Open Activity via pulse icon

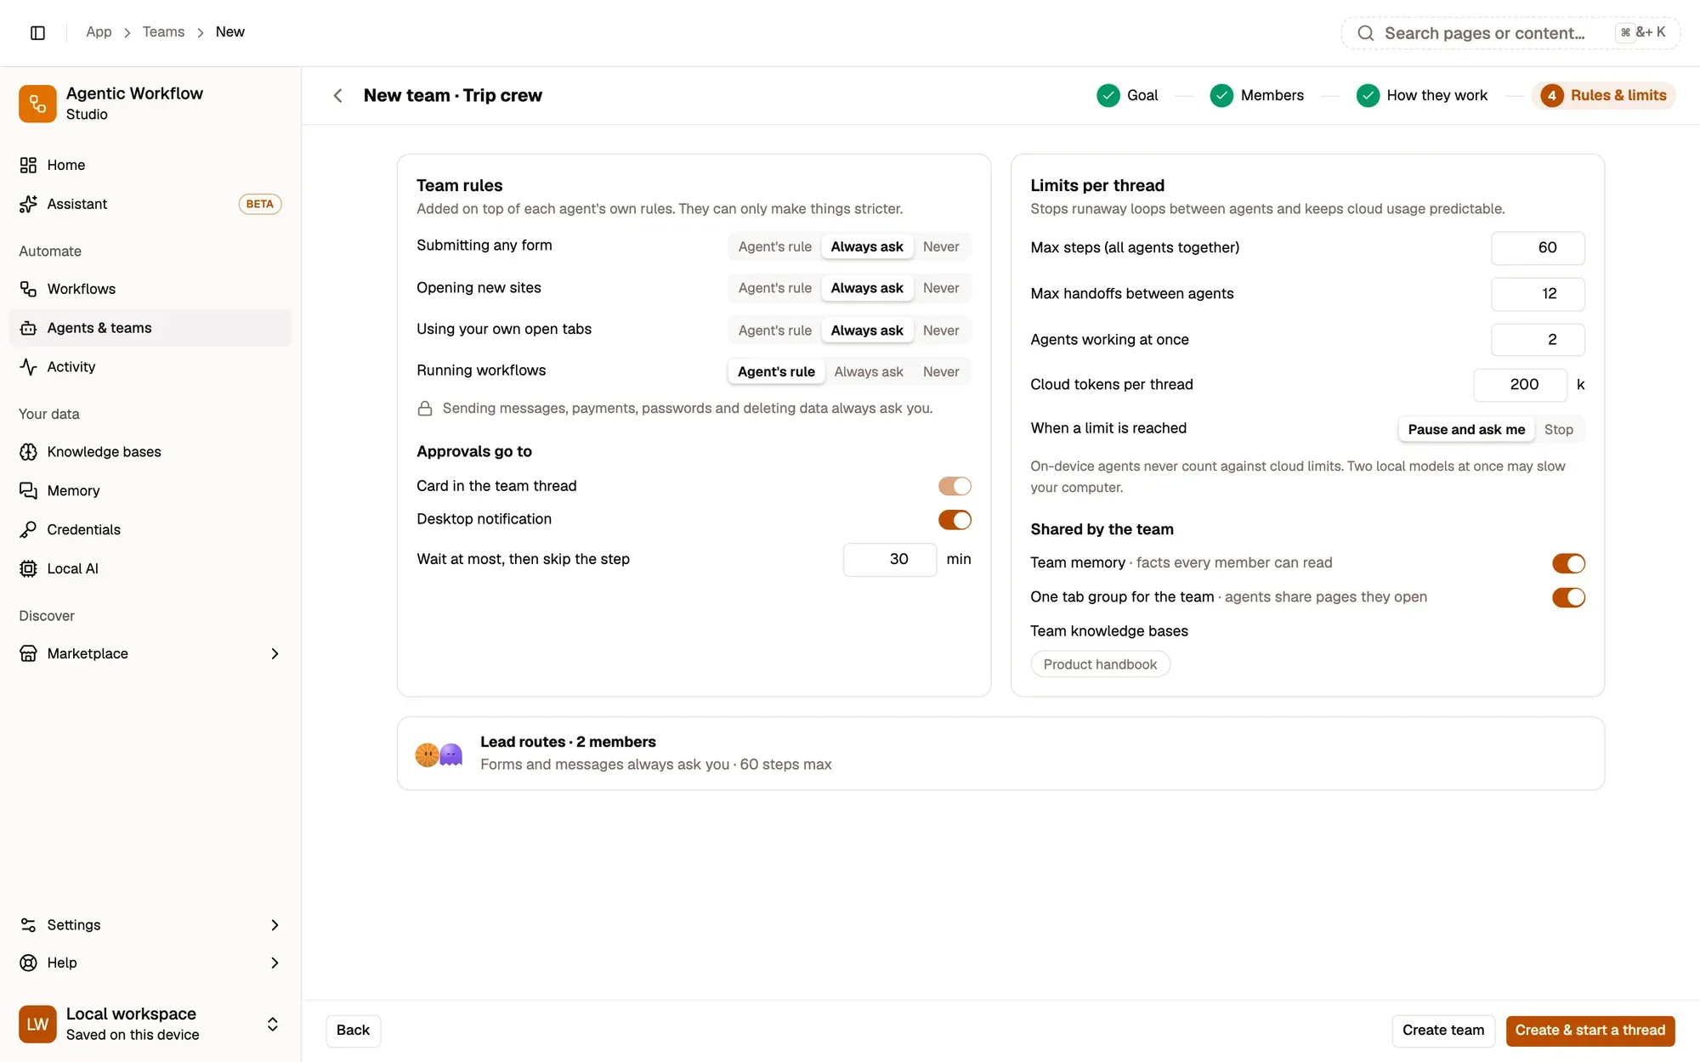[x=28, y=367]
